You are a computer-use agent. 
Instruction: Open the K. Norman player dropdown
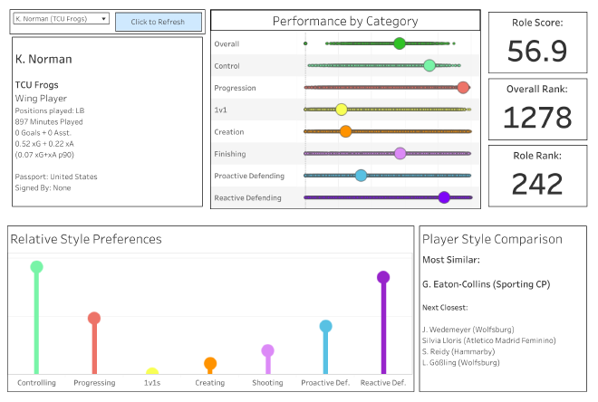point(62,19)
